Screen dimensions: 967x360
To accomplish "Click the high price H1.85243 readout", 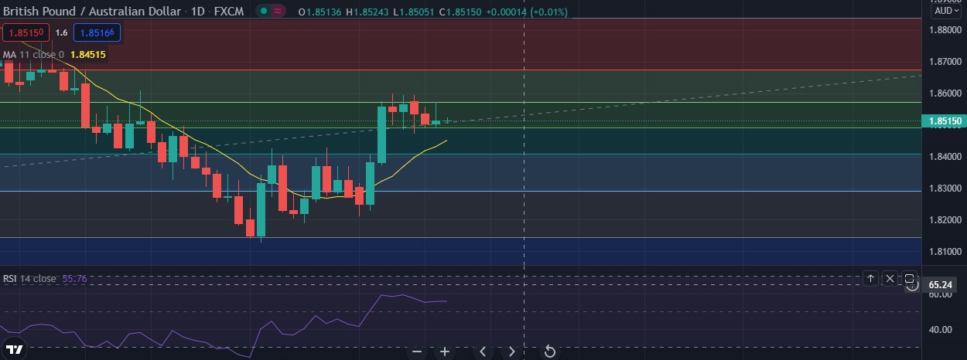I will (x=367, y=12).
